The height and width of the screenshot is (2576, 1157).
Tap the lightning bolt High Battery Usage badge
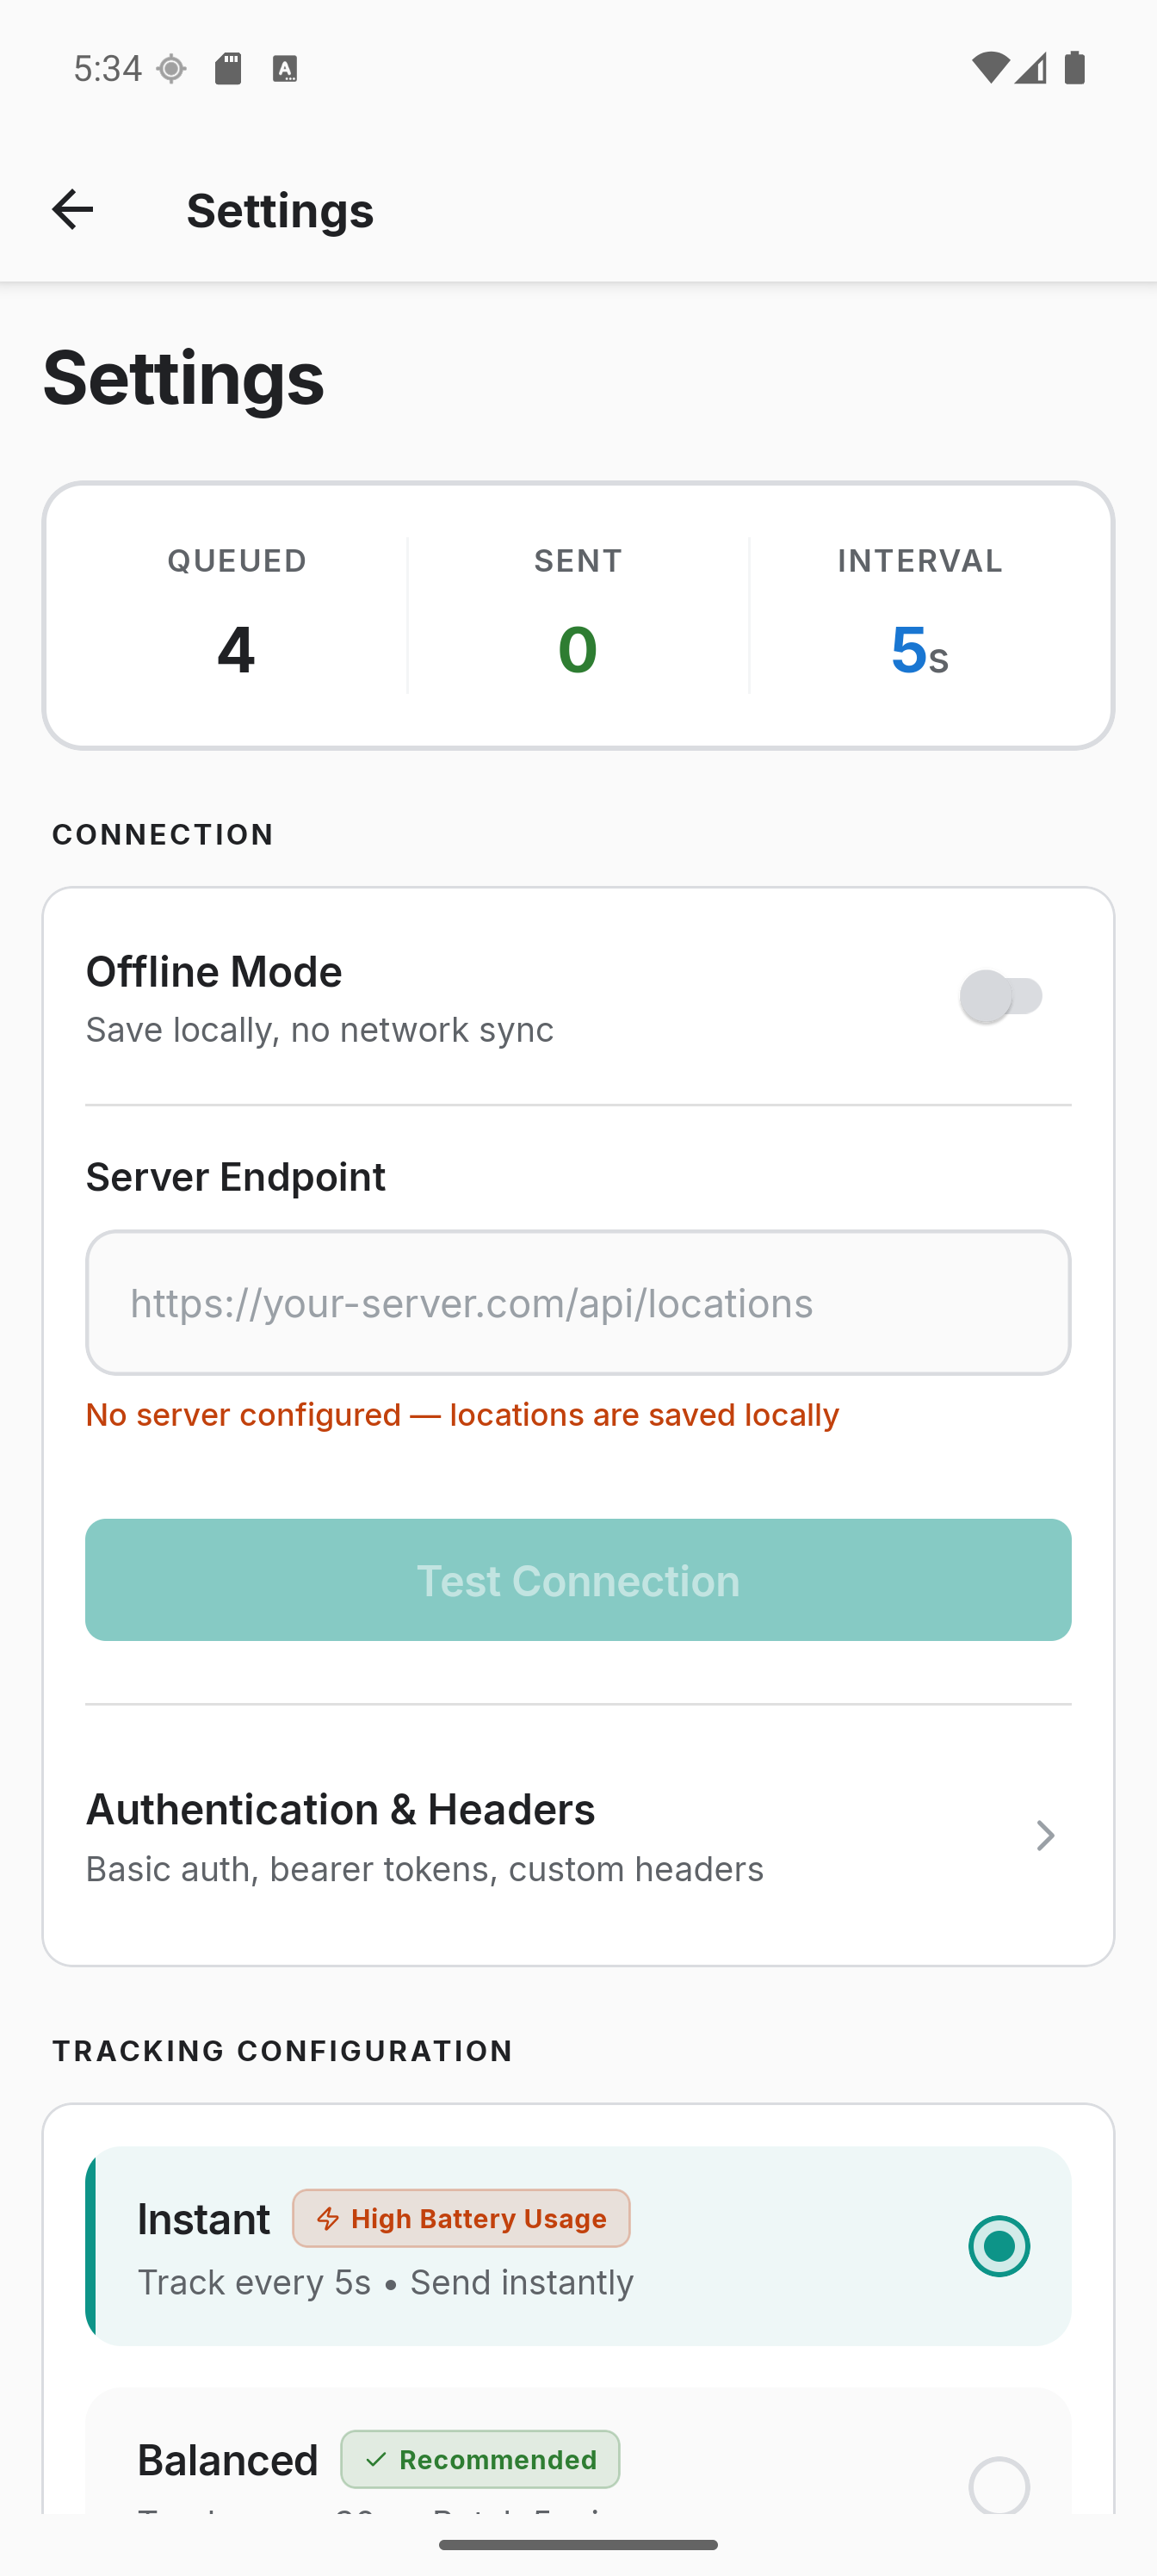[461, 2218]
